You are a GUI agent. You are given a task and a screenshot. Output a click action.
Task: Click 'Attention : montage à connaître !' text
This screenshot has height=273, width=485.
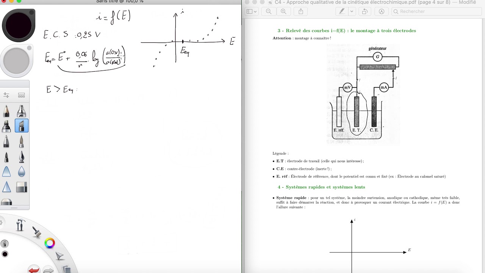[302, 38]
